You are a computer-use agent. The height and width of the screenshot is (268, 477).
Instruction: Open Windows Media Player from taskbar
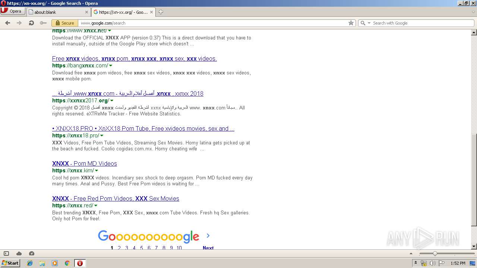coord(55,263)
